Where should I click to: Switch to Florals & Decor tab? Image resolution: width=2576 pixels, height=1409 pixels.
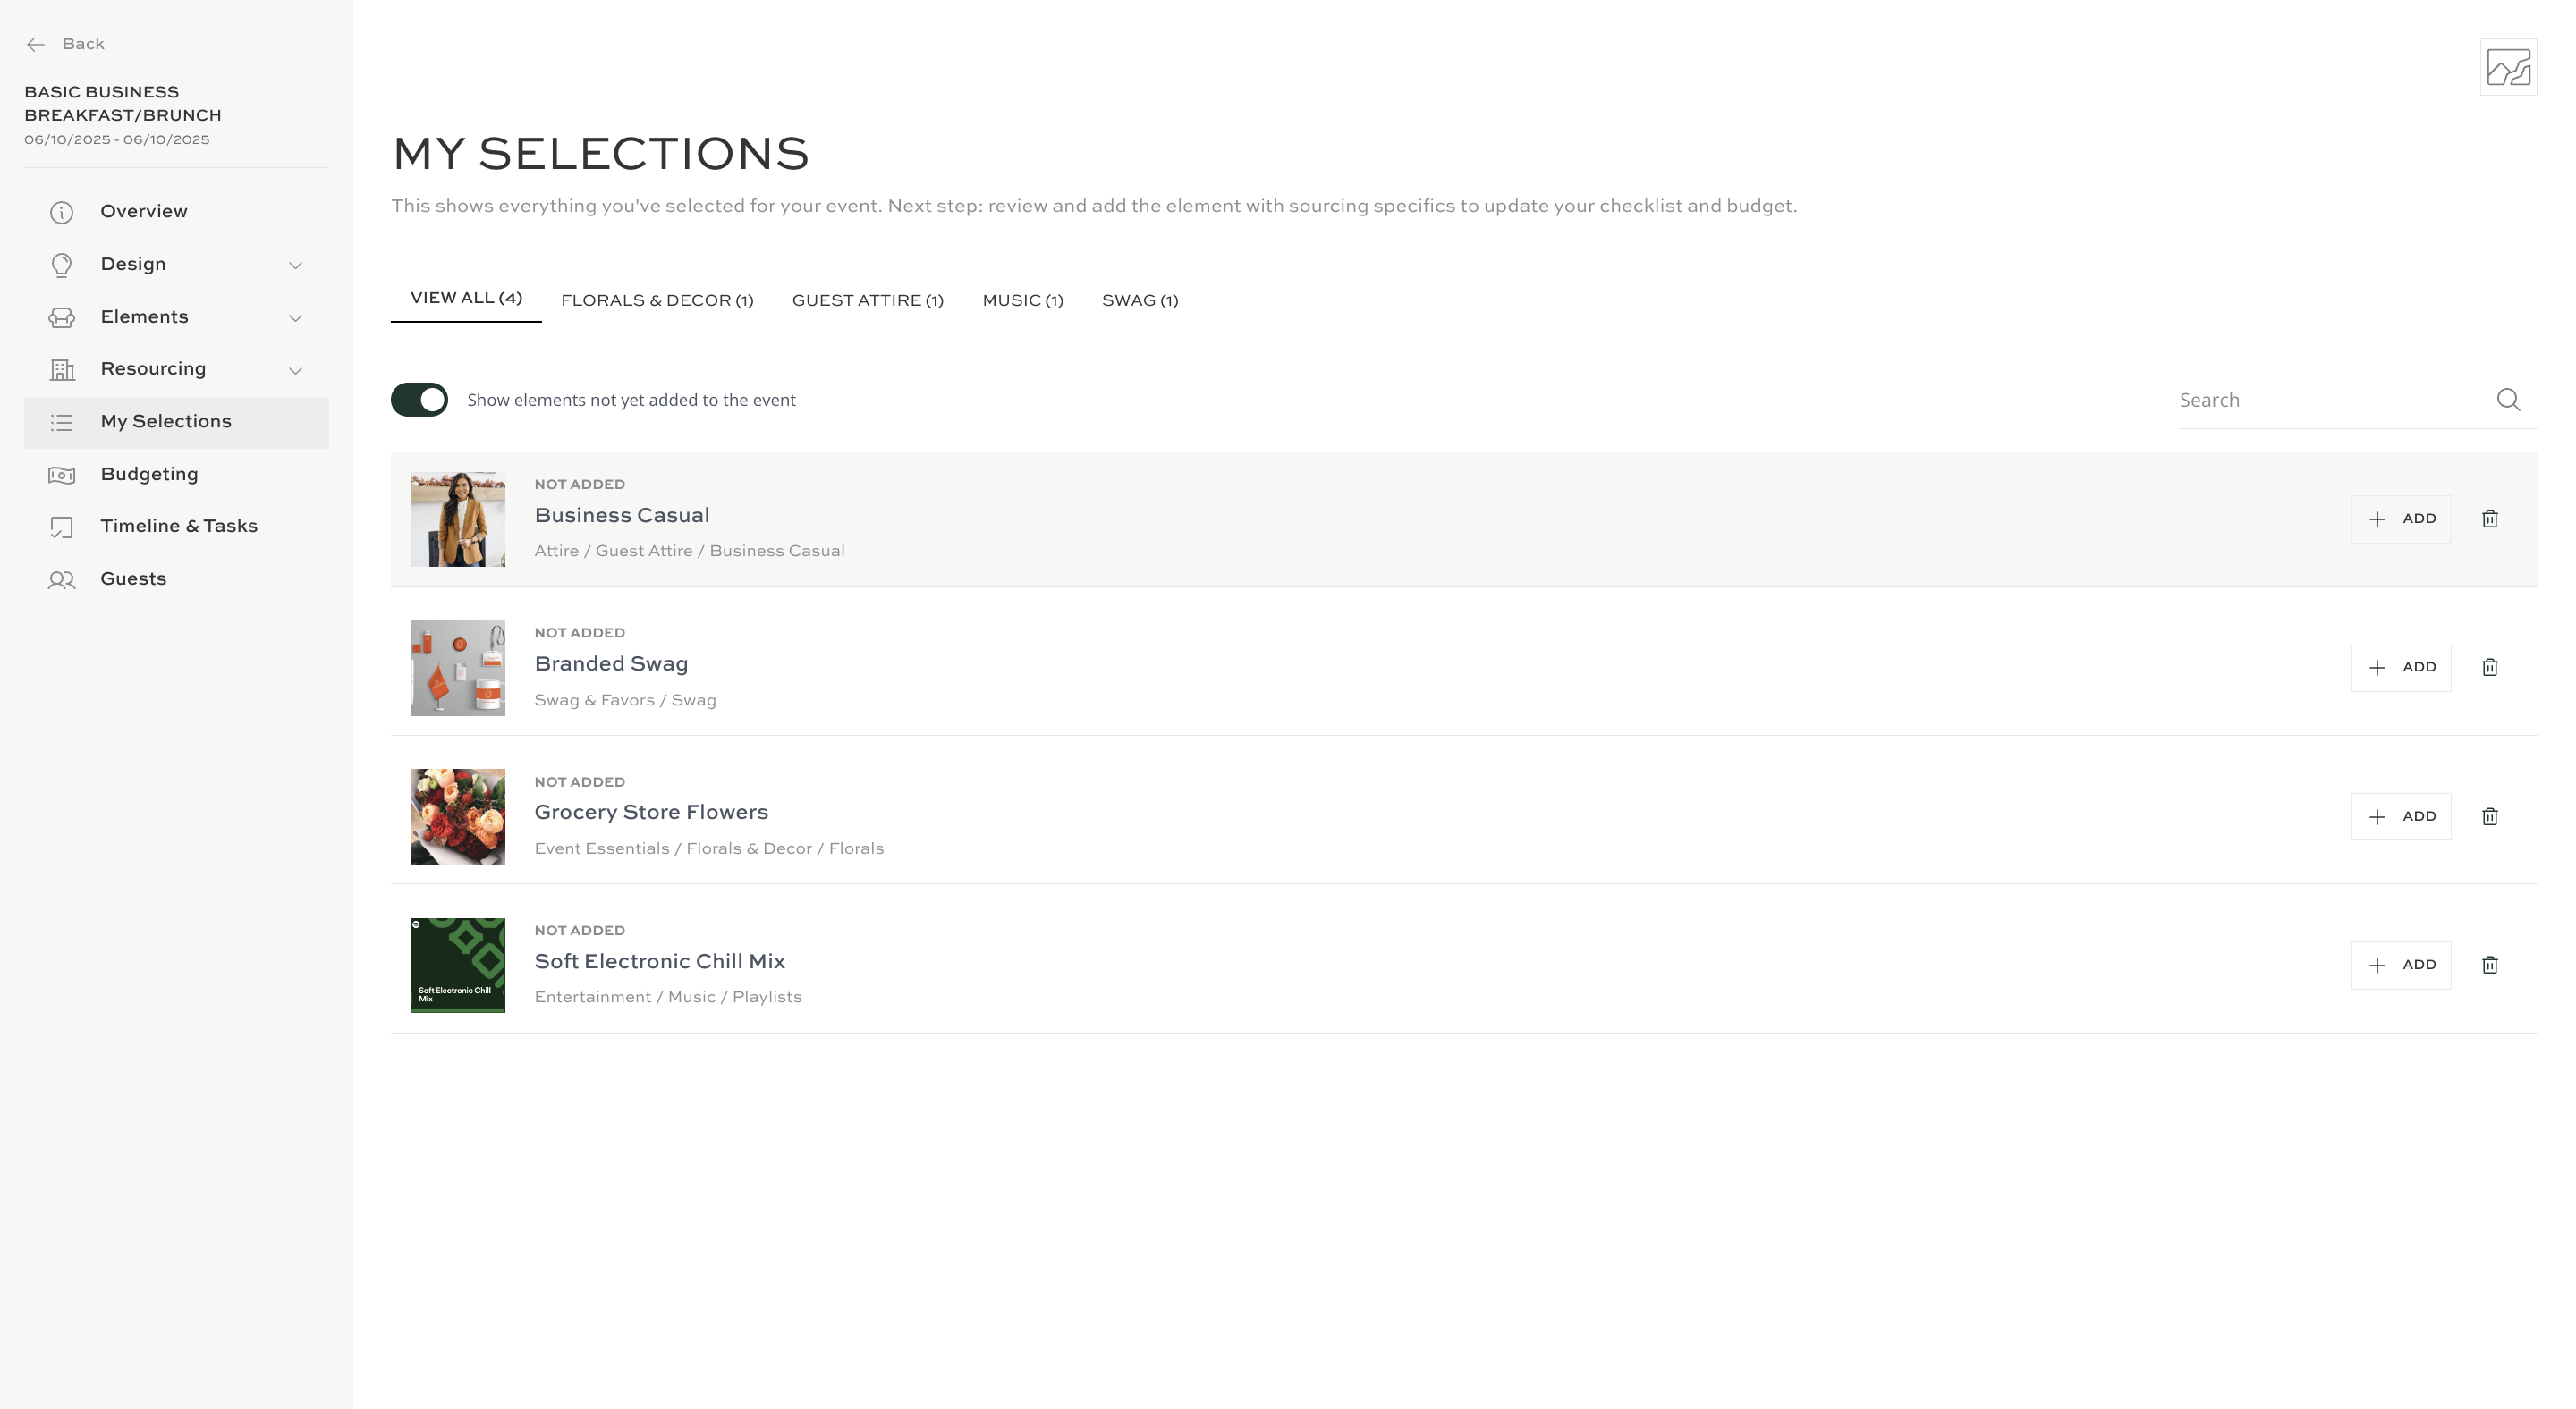(x=657, y=300)
